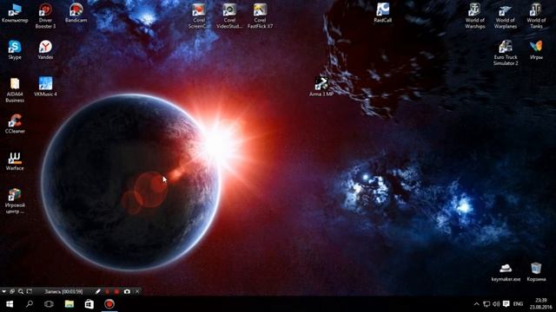The height and width of the screenshot is (312, 556).
Task: Open Euro Truck Simulator 2 shortcut
Action: tap(506, 53)
